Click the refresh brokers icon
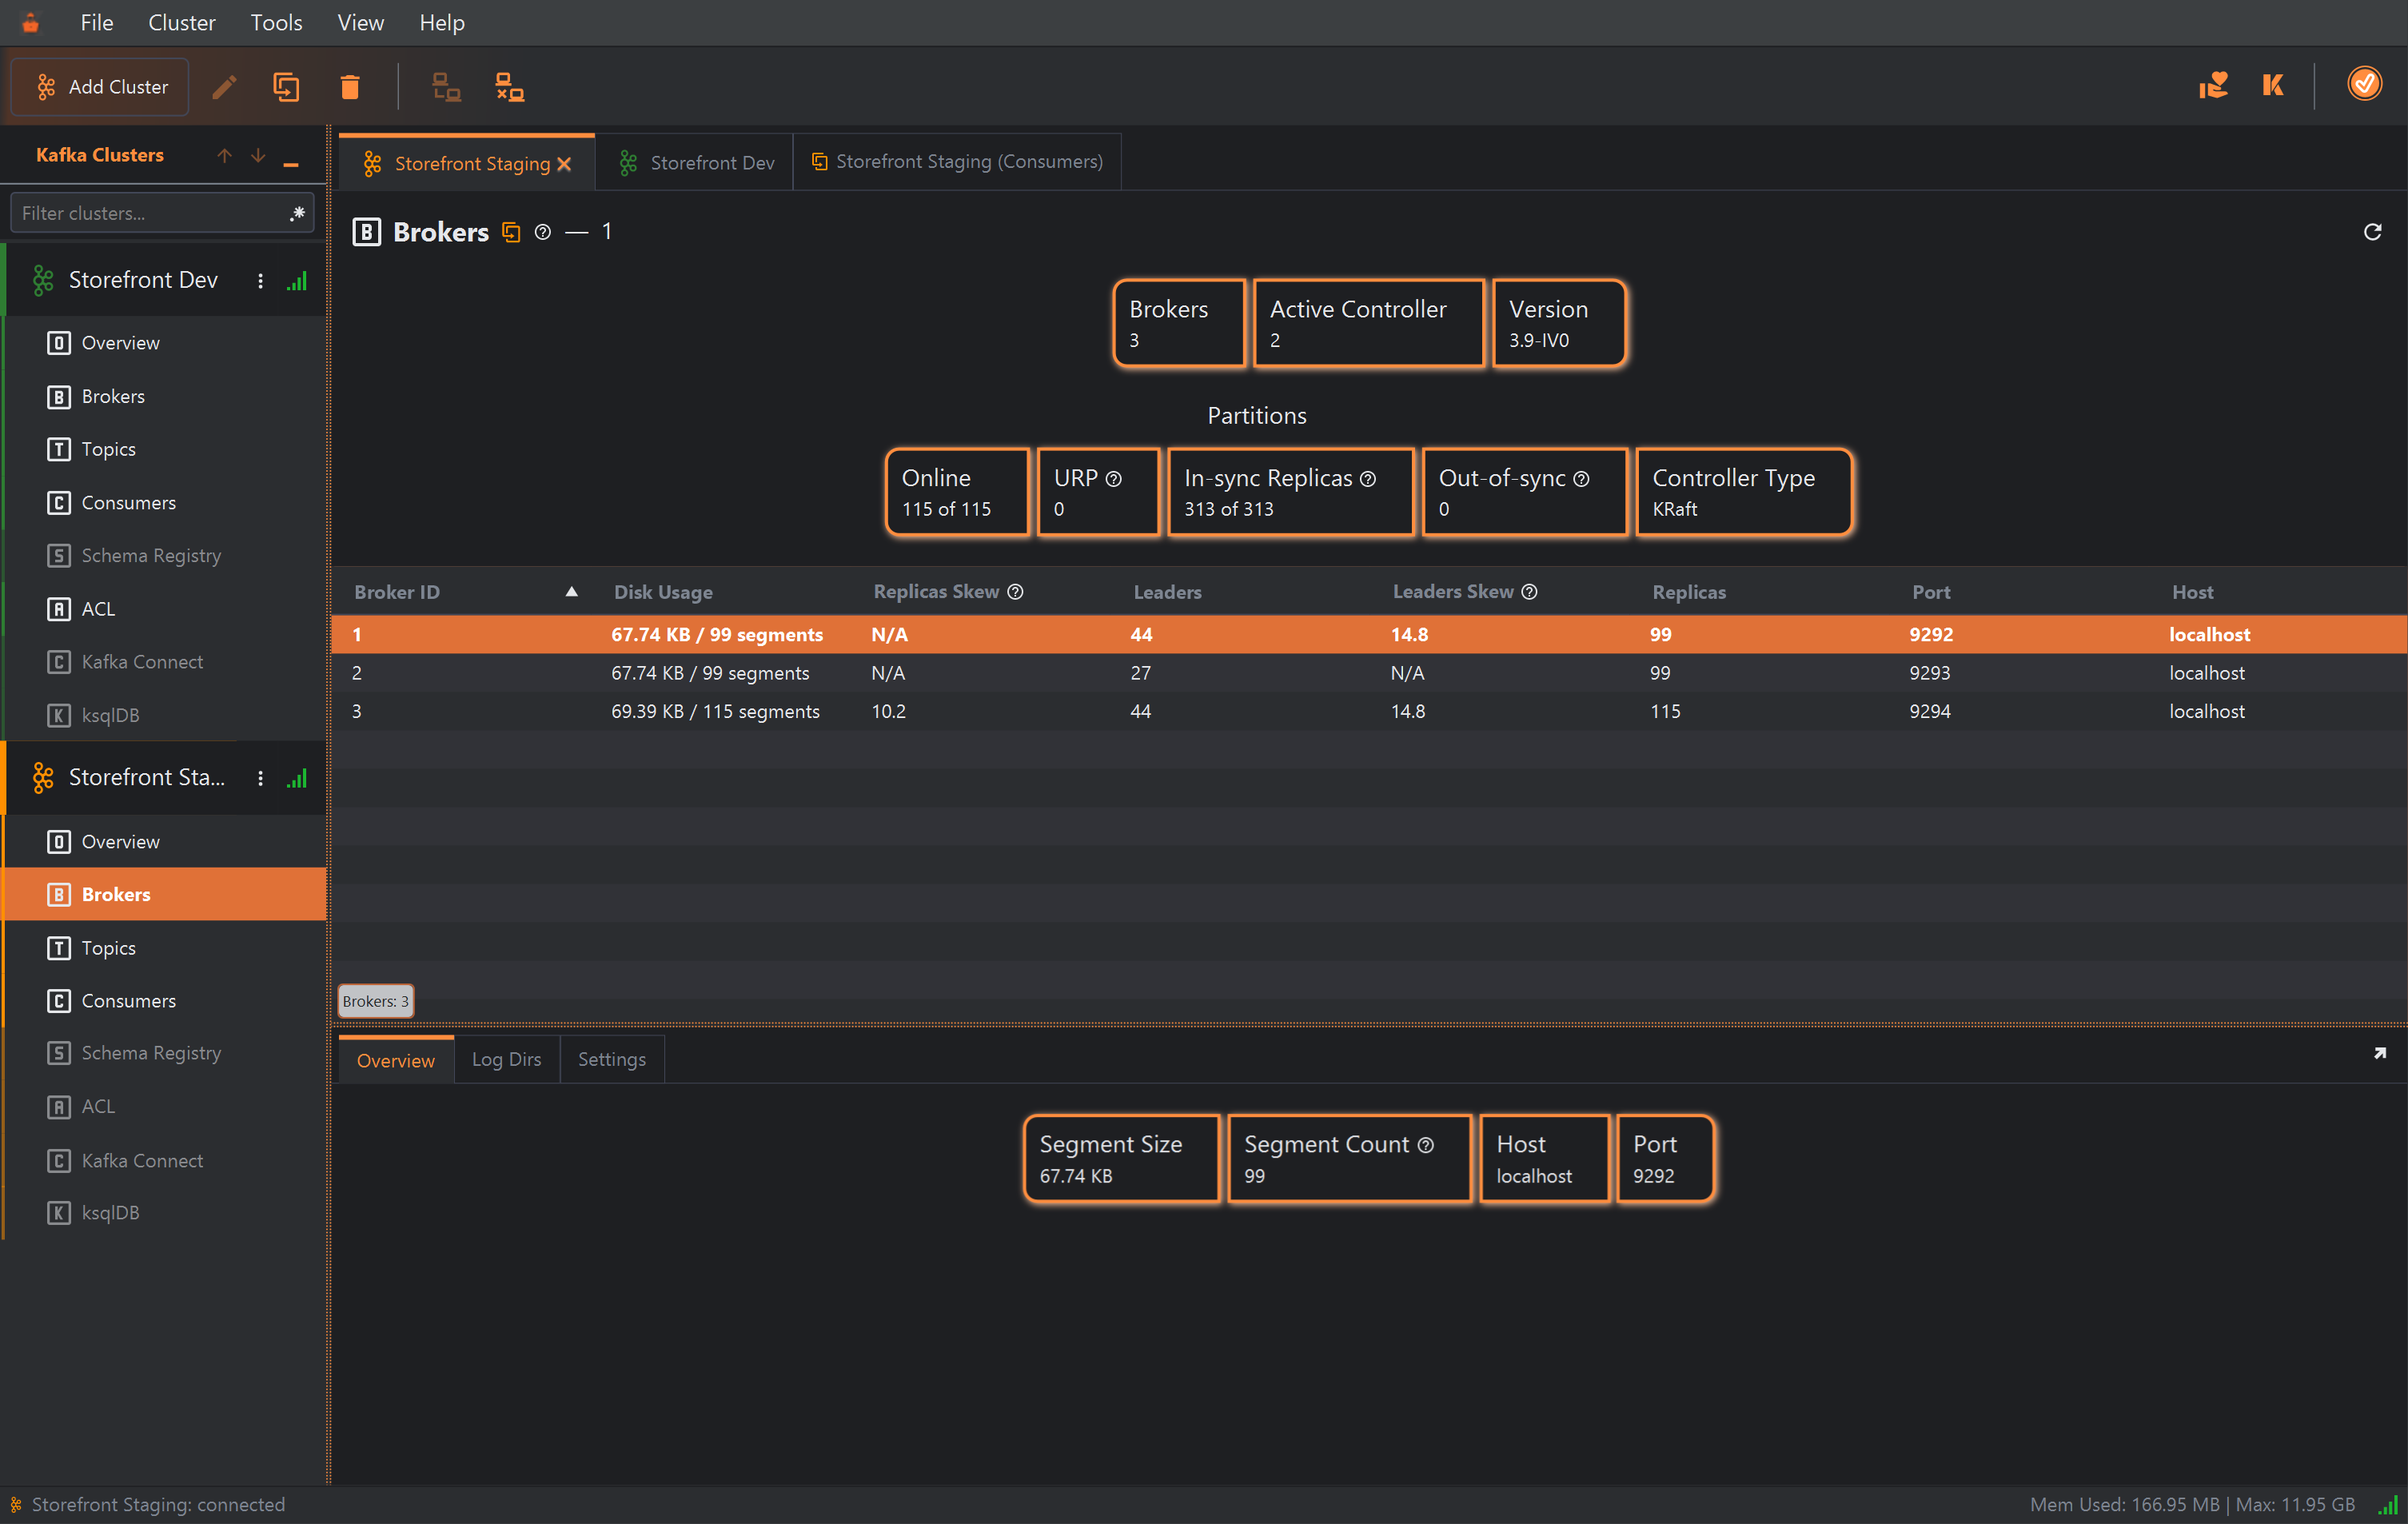2408x1524 pixels. pyautogui.click(x=2372, y=232)
